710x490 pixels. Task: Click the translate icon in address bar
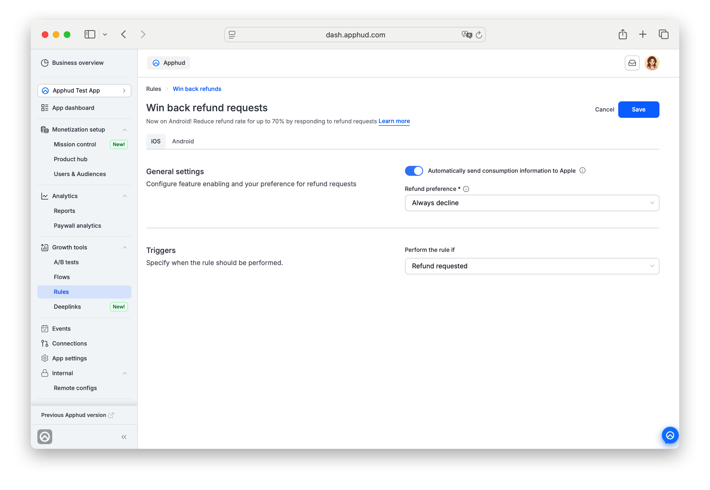467,35
